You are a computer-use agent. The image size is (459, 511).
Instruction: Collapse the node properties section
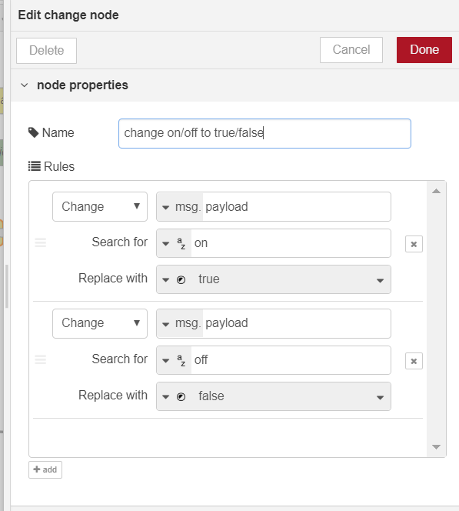tap(25, 85)
